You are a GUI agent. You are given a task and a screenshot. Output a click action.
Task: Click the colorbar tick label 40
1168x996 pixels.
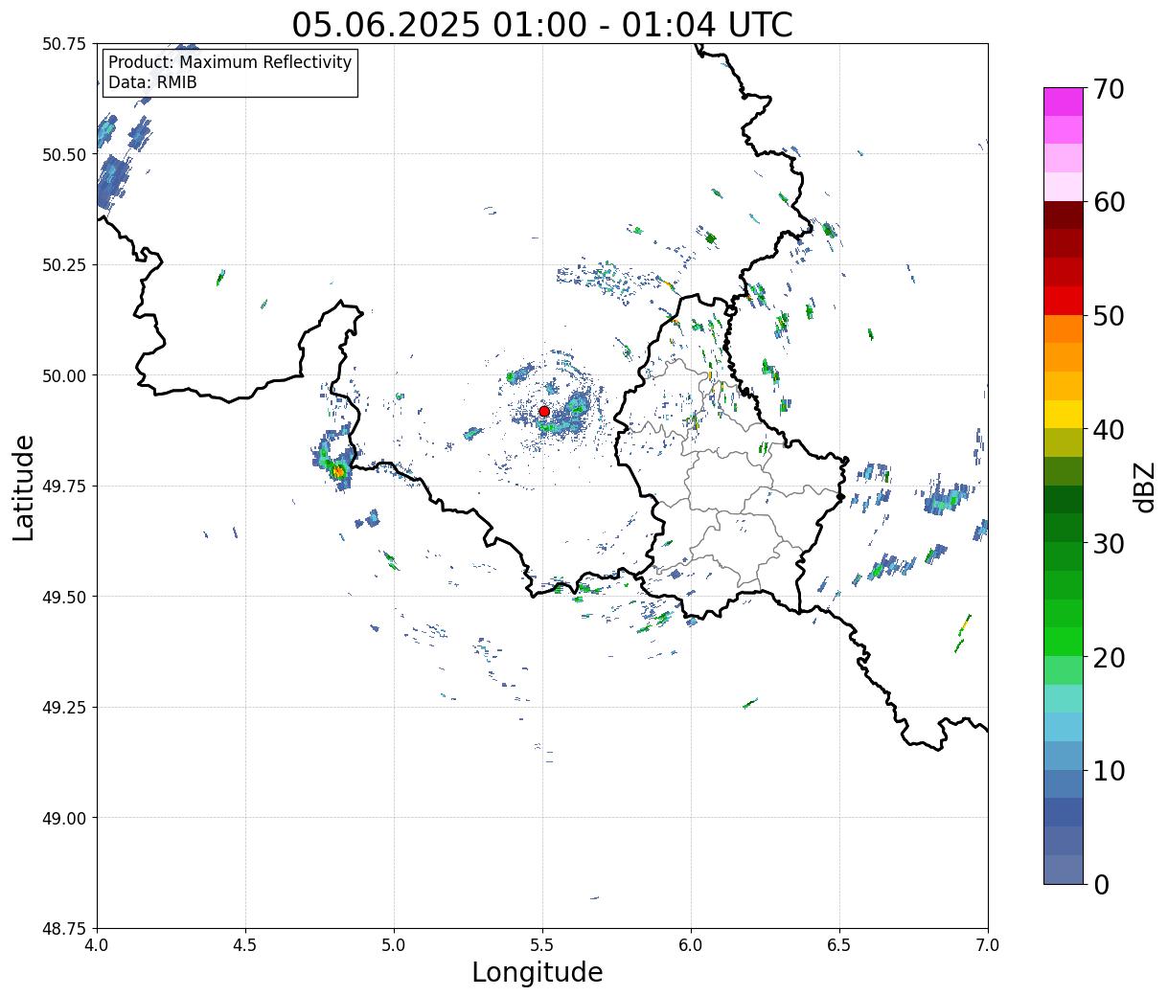(x=1108, y=430)
